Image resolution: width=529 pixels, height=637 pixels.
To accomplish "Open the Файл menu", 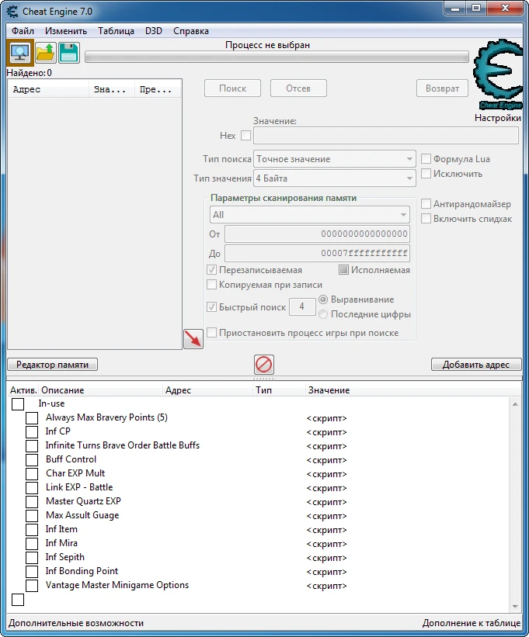I will tap(23, 31).
